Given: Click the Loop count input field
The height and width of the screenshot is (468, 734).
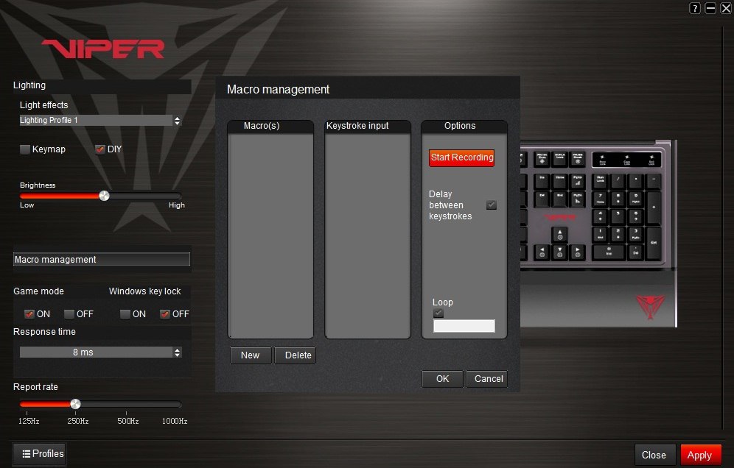Looking at the screenshot, I should tap(464, 326).
